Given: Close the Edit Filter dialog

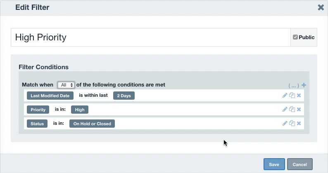Looking at the screenshot, I should (x=321, y=7).
